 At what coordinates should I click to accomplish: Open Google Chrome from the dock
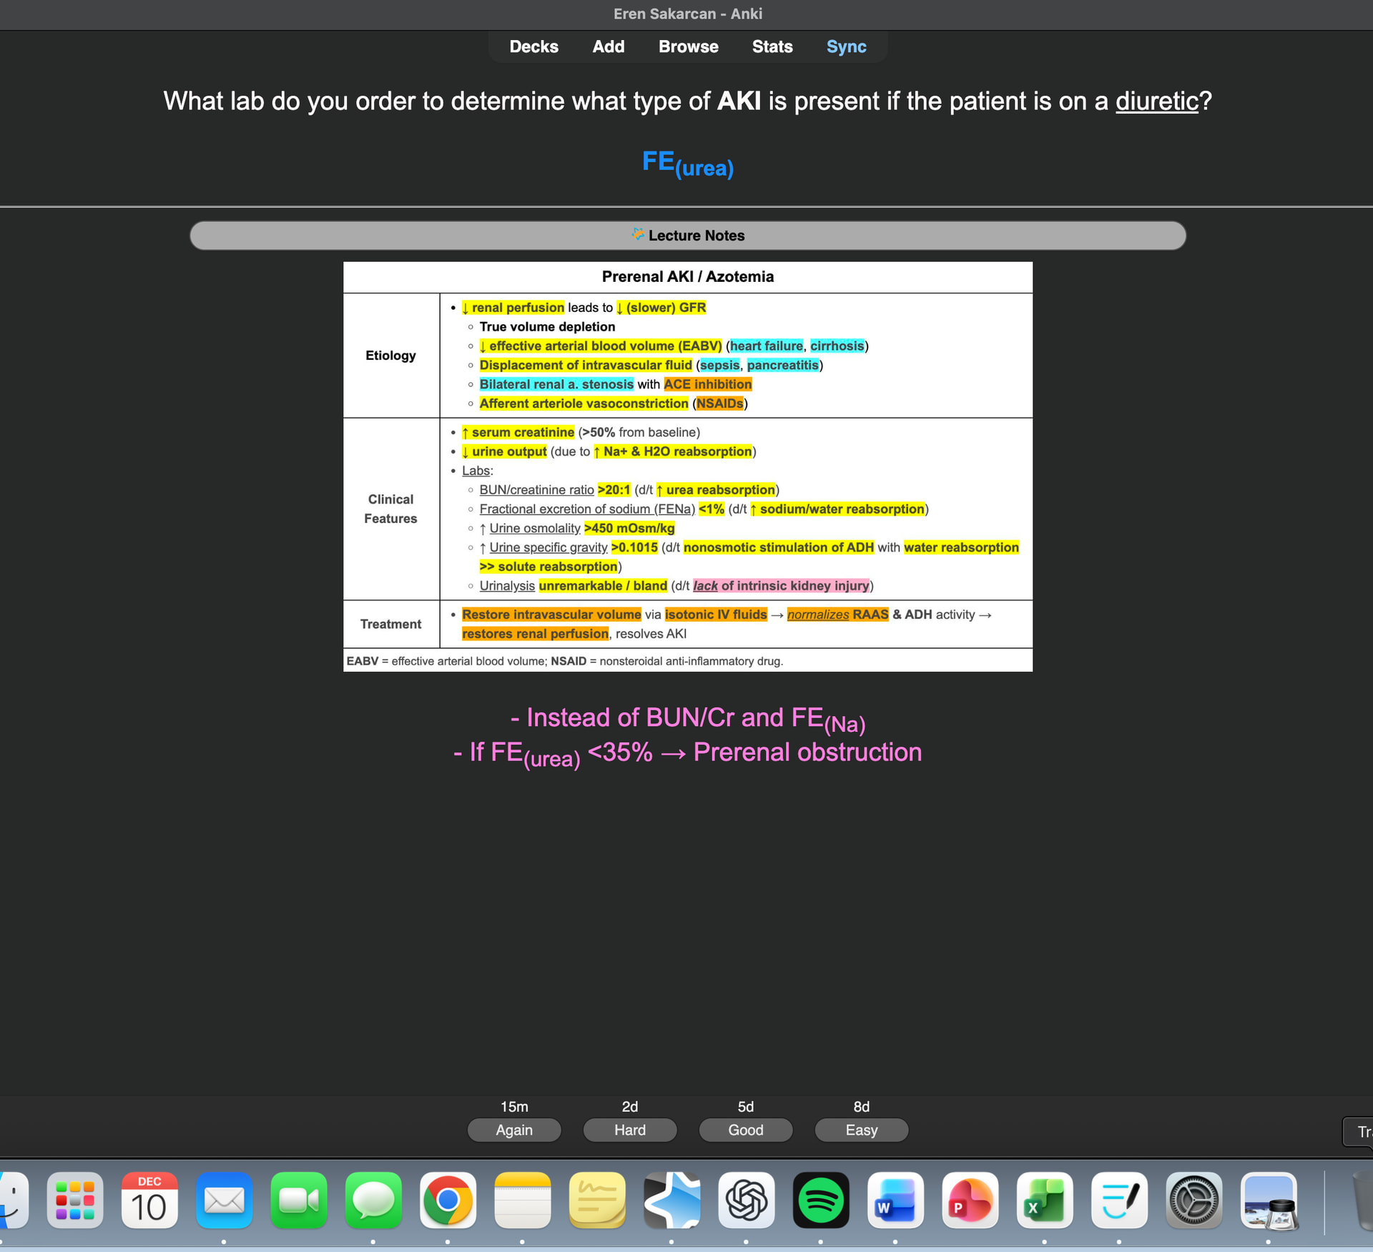click(x=448, y=1201)
